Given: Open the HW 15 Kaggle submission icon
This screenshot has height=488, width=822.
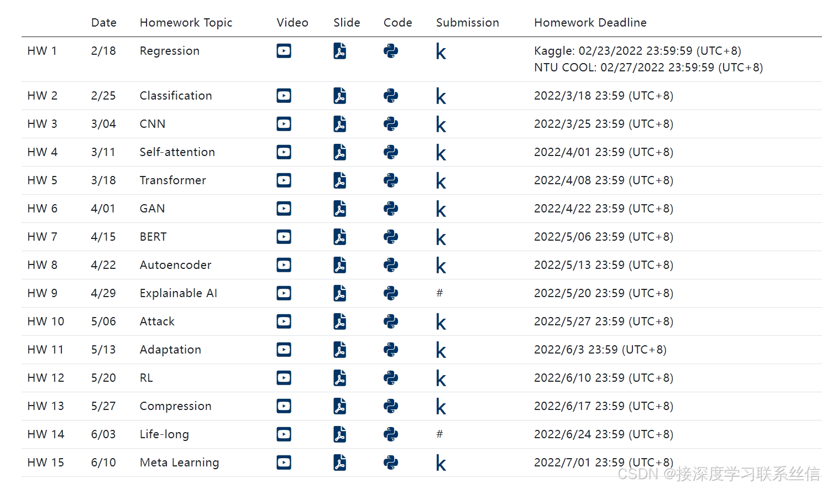Looking at the screenshot, I should click(441, 463).
